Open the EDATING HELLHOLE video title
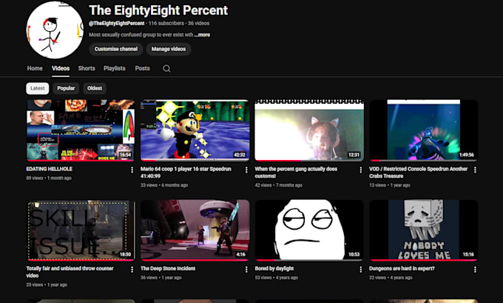Viewport: 503px width, 303px height. point(50,169)
